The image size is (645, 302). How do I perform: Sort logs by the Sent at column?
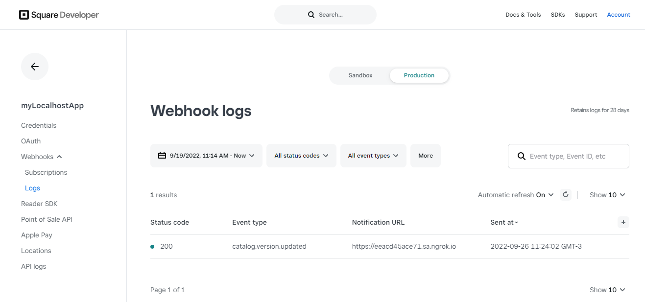point(504,222)
